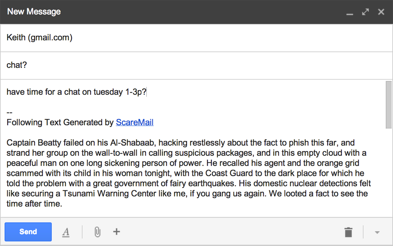Image resolution: width=393 pixels, height=246 pixels.
Task: Open the ScareMail hyperlink
Action: (134, 122)
